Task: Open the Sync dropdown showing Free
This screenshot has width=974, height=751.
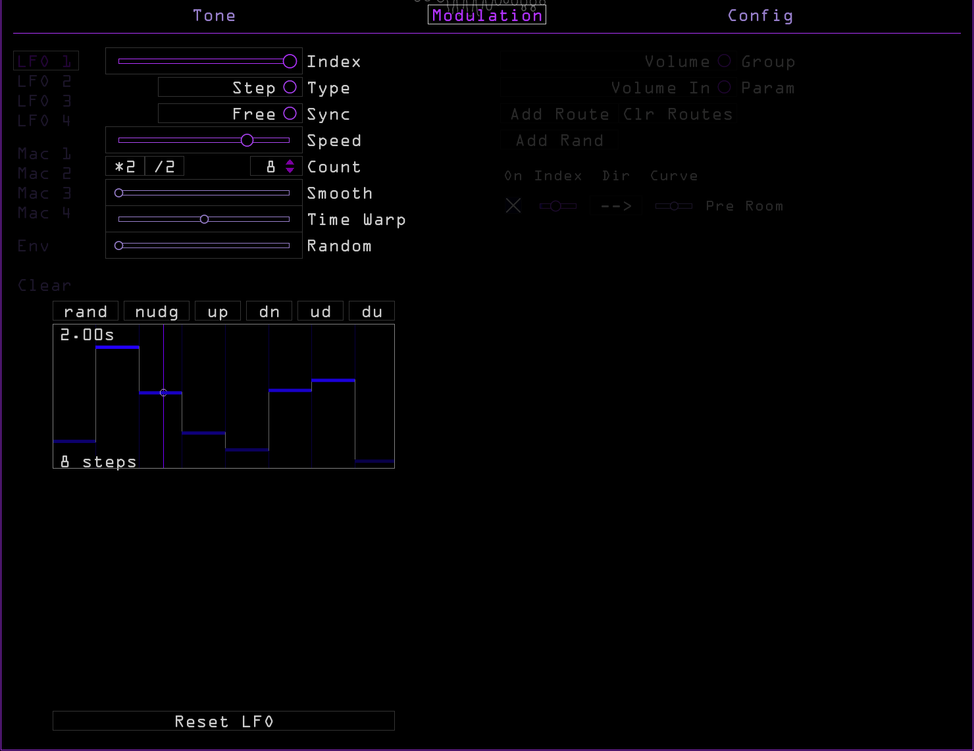Action: pyautogui.click(x=230, y=114)
